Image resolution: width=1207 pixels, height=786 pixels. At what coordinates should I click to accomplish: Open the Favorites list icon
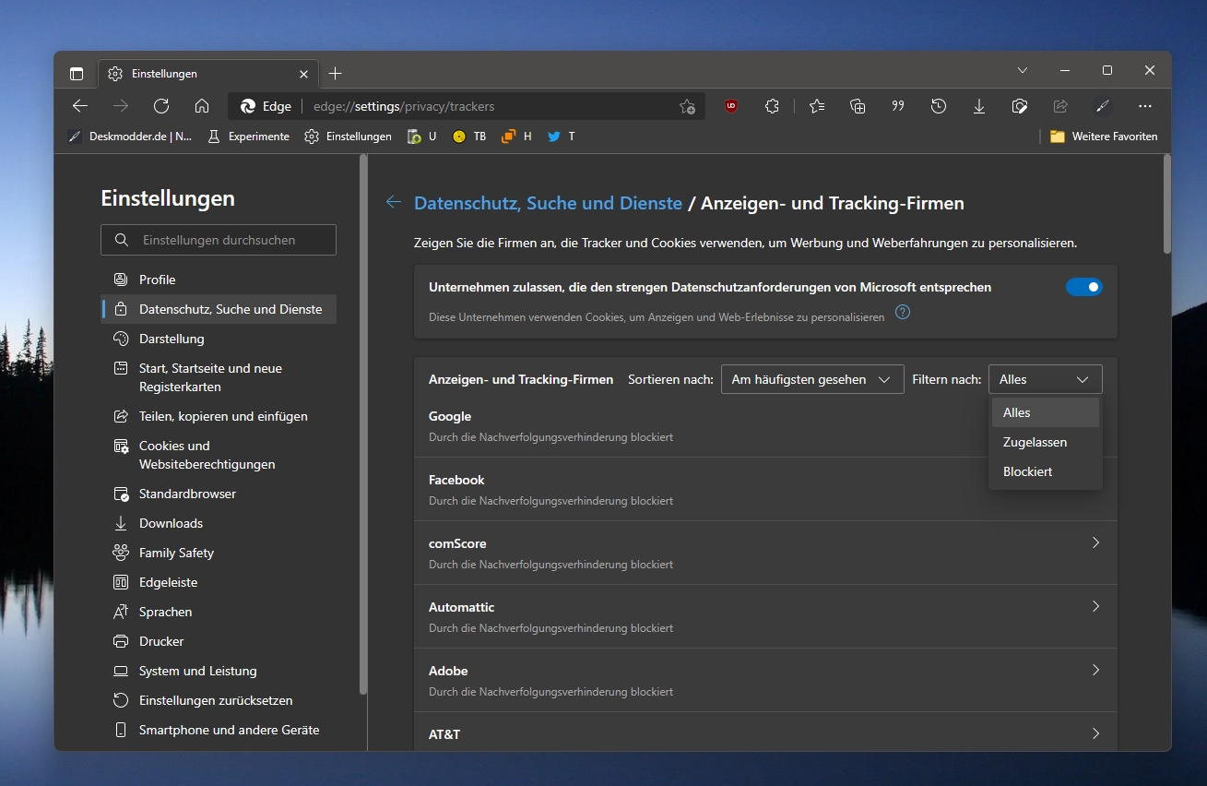817,106
